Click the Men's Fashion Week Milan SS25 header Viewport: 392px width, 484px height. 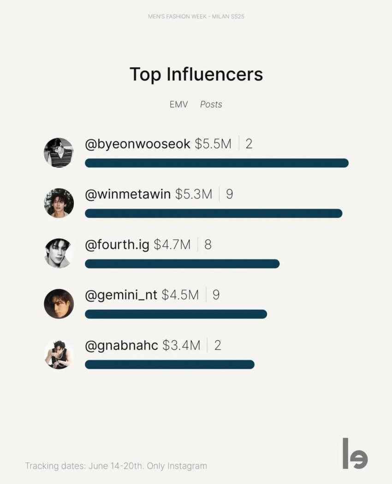[x=196, y=16]
